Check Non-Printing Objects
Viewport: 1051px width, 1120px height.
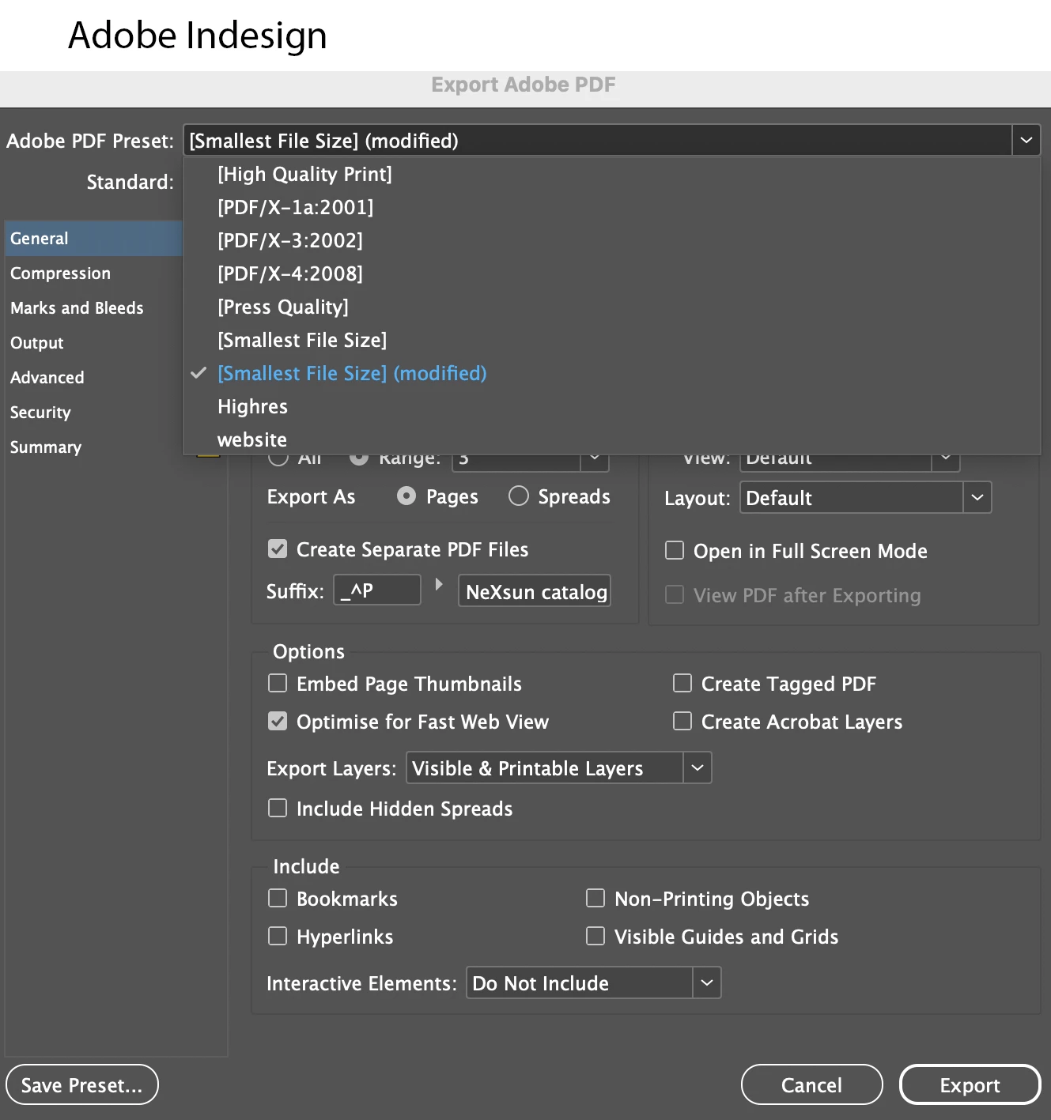595,898
